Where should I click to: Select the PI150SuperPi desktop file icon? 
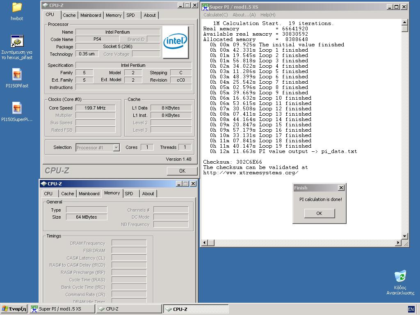pyautogui.click(x=17, y=108)
